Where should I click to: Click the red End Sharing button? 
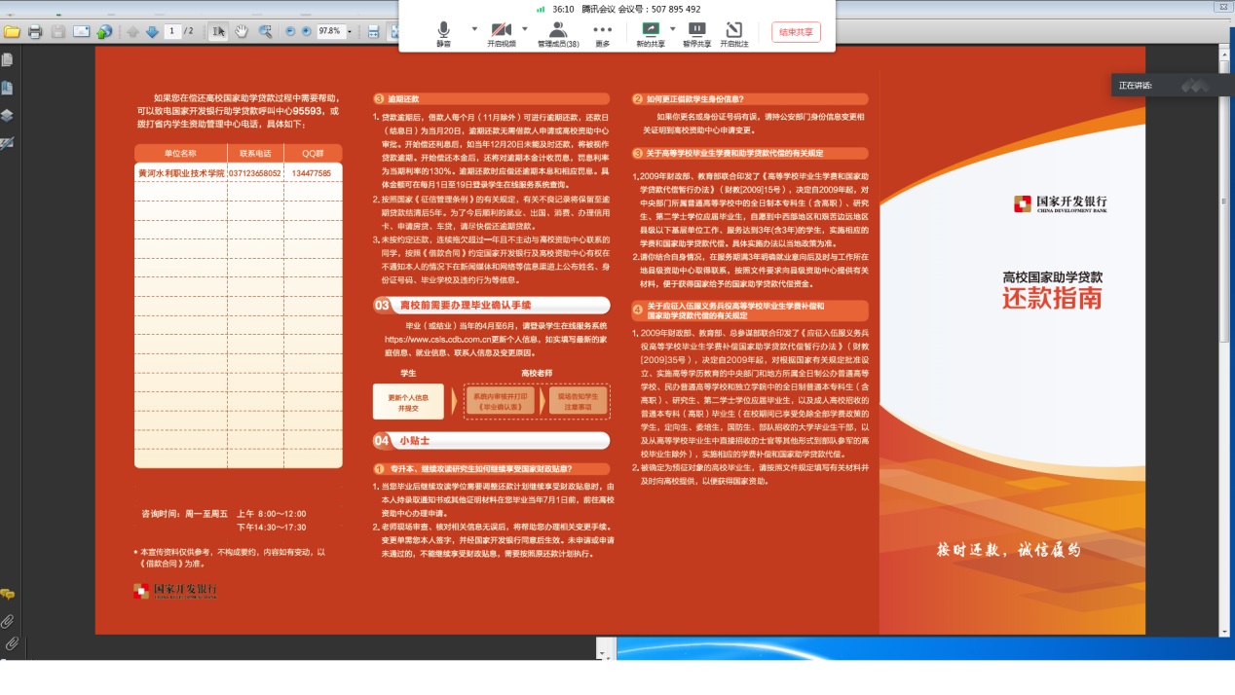pos(796,32)
